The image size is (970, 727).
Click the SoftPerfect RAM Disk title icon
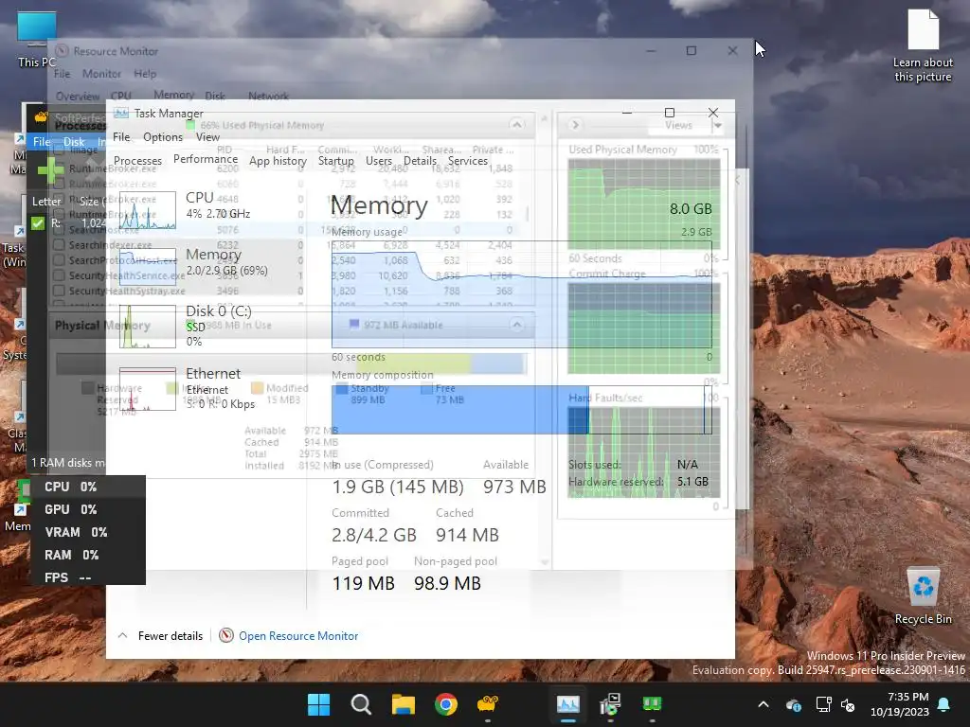point(41,117)
